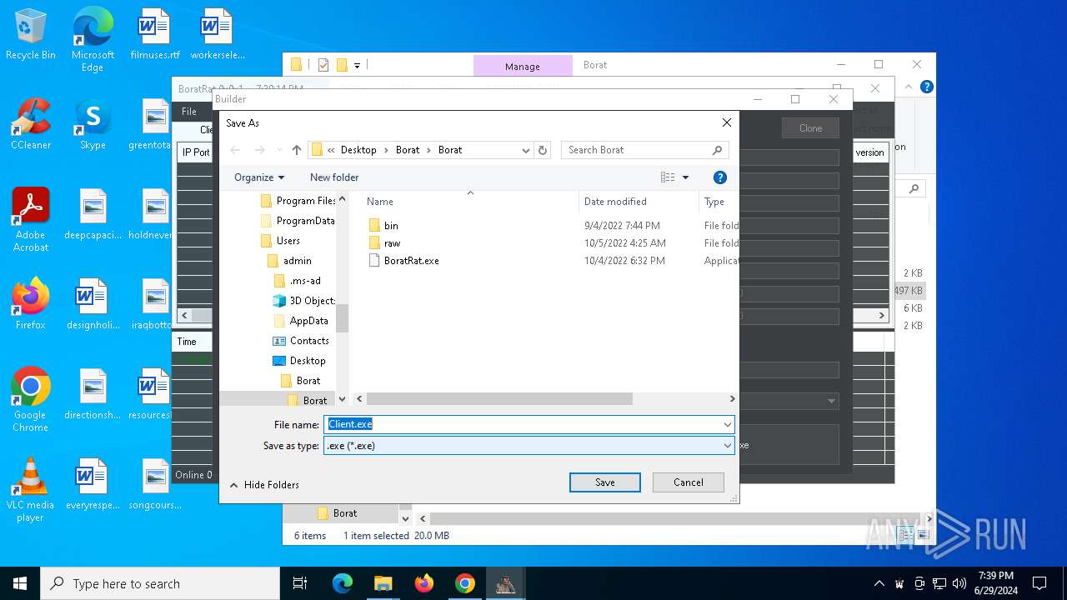Collapse the folder pane with Hide Folders
Viewport: 1067px width, 600px height.
[x=264, y=485]
